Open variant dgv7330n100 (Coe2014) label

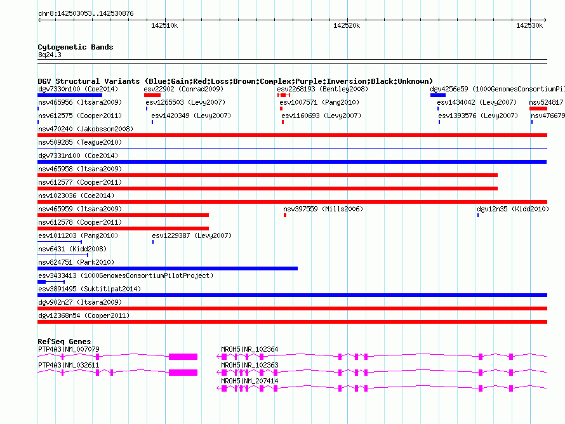(x=78, y=89)
